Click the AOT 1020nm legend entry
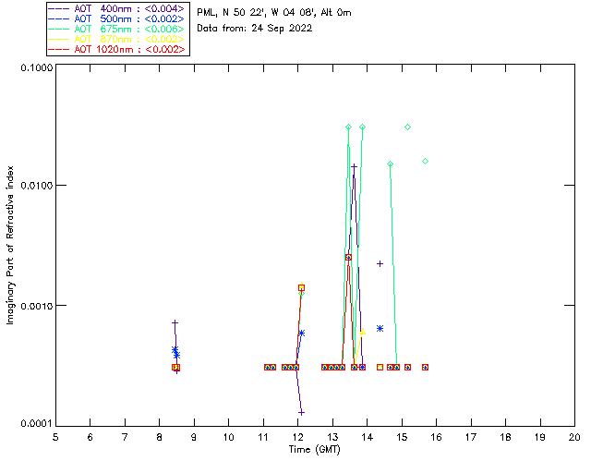591x473 pixels. pos(117,49)
